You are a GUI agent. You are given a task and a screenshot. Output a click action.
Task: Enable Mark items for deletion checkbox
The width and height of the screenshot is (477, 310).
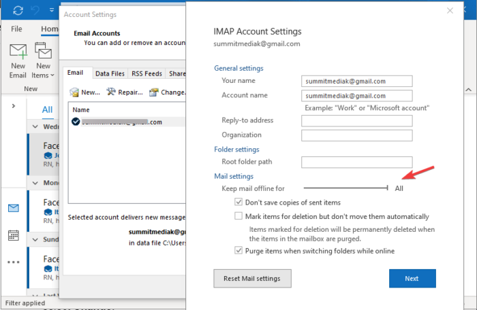[x=238, y=216]
